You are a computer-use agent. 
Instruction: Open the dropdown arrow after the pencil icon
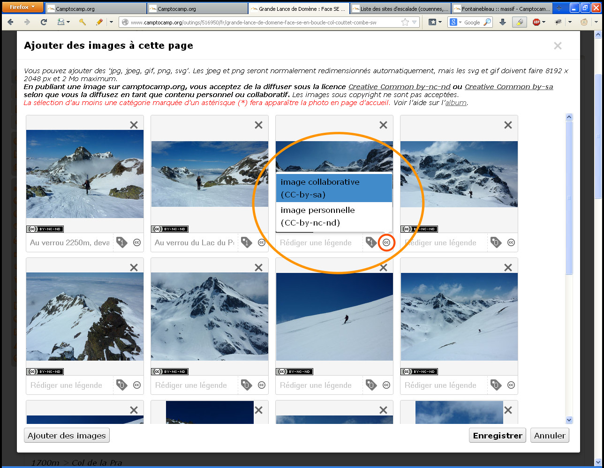click(111, 22)
